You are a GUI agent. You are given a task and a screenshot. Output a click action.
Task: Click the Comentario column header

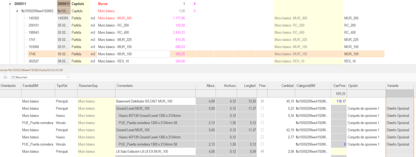(x=156, y=86)
